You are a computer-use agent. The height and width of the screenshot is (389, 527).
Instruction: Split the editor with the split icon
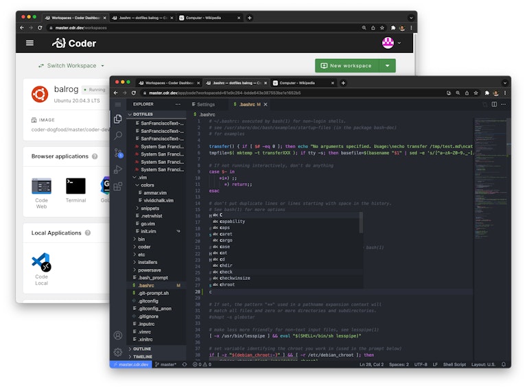click(494, 104)
